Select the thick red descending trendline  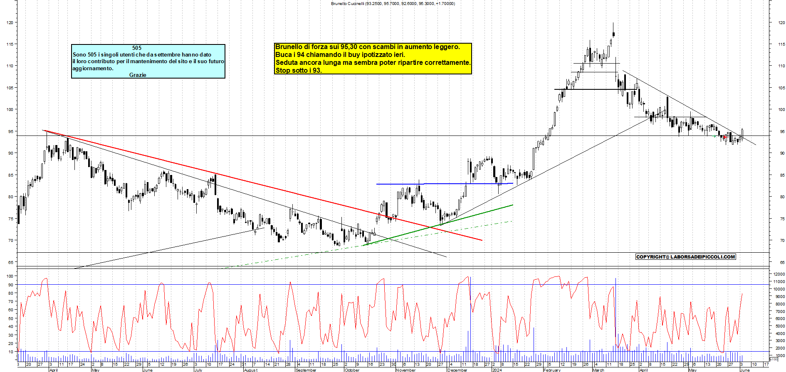263,185
